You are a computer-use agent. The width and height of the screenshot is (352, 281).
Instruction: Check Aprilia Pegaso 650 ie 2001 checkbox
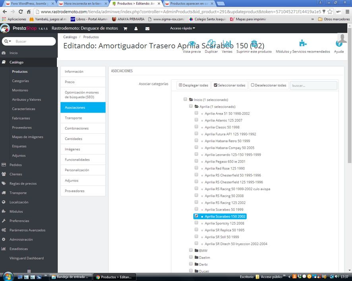click(196, 161)
